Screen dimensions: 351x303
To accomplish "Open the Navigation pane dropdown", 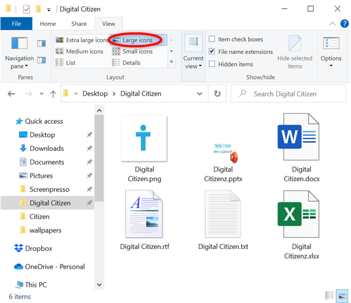I will click(x=19, y=54).
